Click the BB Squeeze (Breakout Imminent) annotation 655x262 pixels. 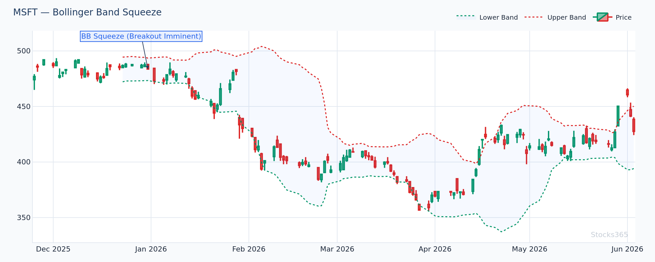coord(141,36)
